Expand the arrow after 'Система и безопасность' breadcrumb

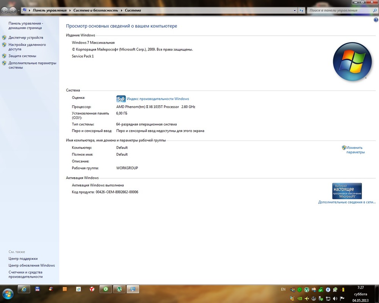point(121,10)
